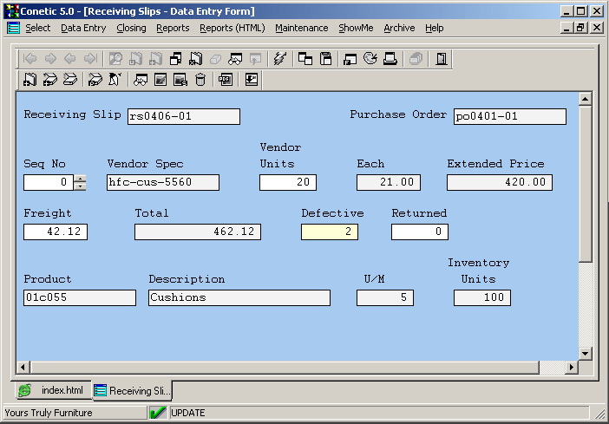The image size is (609, 424).
Task: Click the Defective units input field
Action: 329,232
